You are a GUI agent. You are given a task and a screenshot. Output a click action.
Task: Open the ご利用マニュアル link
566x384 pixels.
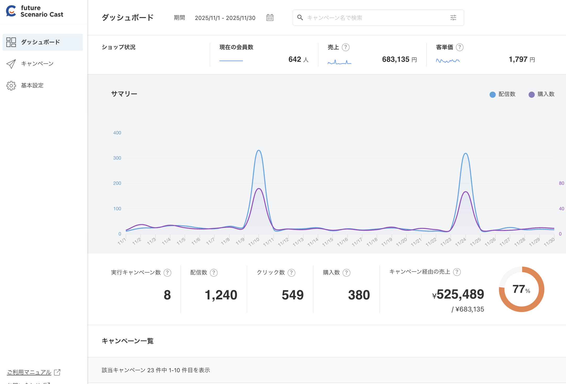coord(29,372)
